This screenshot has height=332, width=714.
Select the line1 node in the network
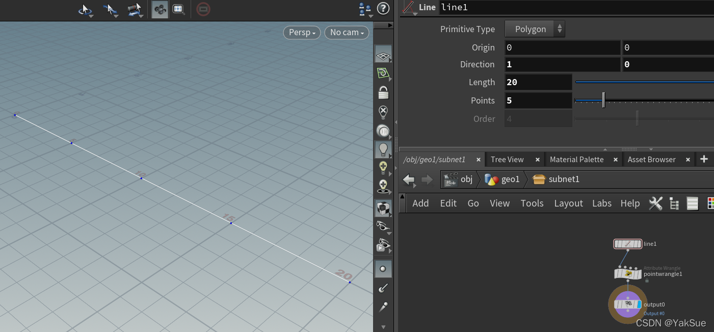pyautogui.click(x=628, y=244)
